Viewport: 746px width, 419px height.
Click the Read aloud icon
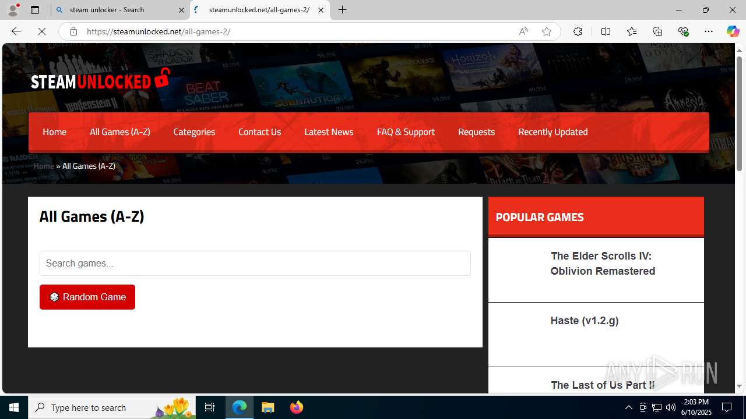[523, 31]
